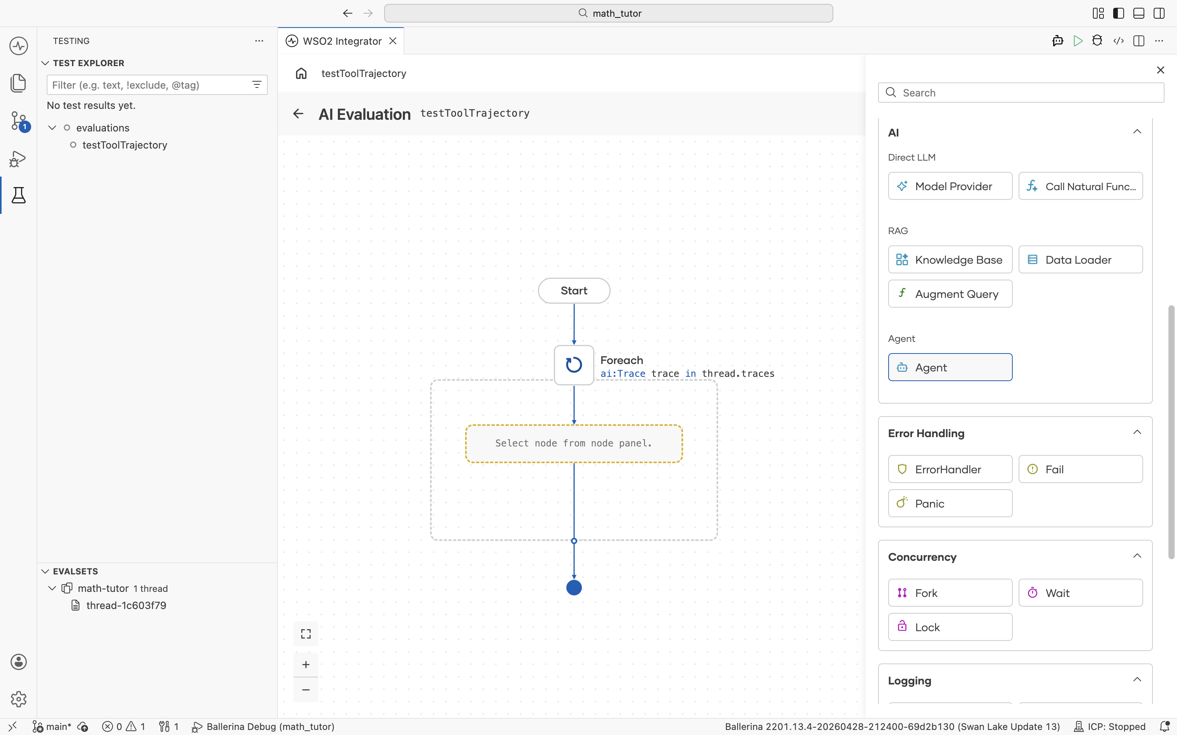Open the Testing panel more actions menu
Image resolution: width=1177 pixels, height=735 pixels.
pyautogui.click(x=259, y=41)
